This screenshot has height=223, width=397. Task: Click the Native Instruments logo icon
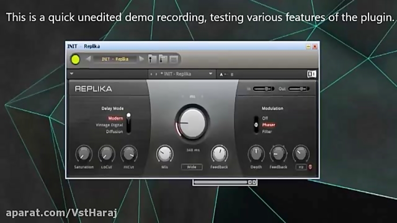tap(311, 74)
